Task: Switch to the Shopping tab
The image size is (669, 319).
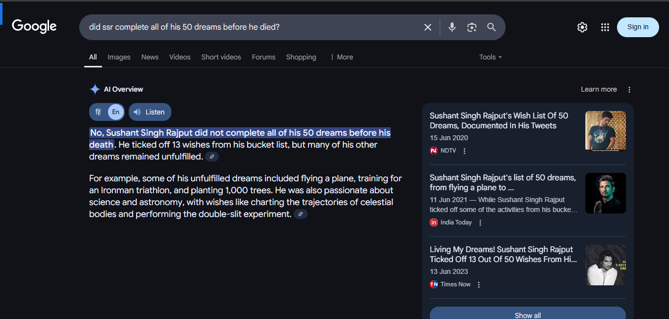Action: coord(301,57)
